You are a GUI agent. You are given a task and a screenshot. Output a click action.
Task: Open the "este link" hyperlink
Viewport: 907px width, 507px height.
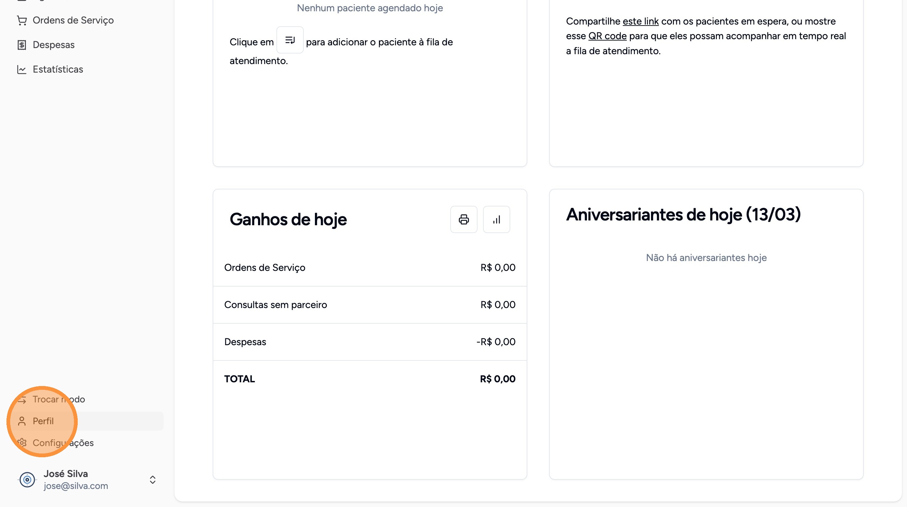tap(640, 21)
